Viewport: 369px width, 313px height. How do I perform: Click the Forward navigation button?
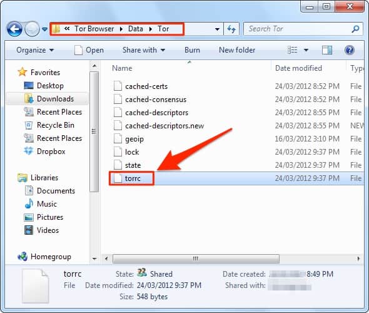tap(32, 29)
